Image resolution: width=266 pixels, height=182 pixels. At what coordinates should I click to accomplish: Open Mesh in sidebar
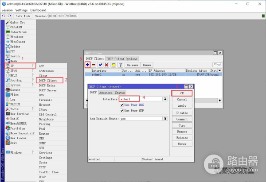click(20, 61)
